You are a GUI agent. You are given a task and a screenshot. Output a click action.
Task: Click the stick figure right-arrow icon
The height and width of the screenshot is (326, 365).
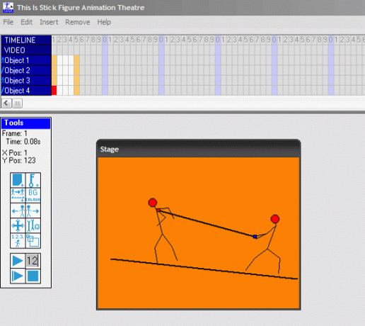point(33,210)
